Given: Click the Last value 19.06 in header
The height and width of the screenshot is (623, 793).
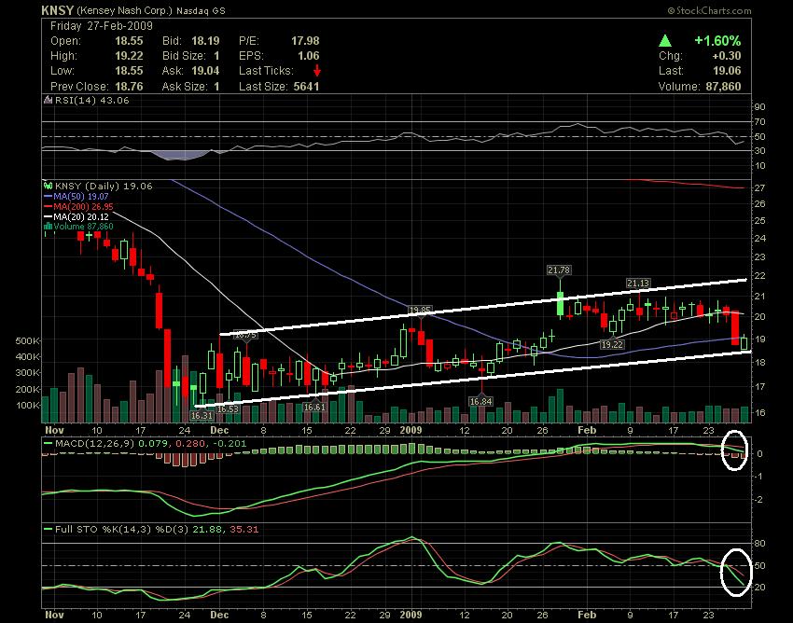Looking at the screenshot, I should 728,71.
